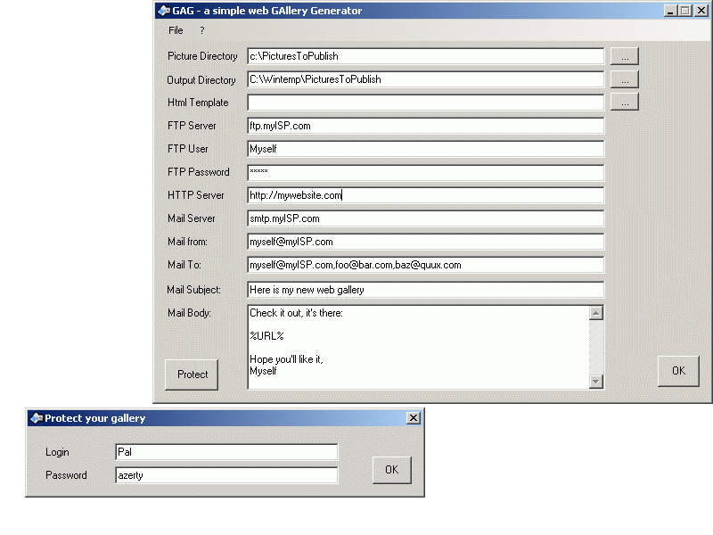Click OK in the main GAG window
713x535 pixels.
click(678, 371)
